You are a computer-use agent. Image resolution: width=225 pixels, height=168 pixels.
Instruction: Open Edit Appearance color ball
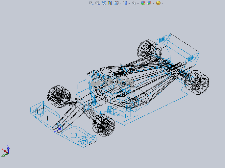tap(143, 3)
